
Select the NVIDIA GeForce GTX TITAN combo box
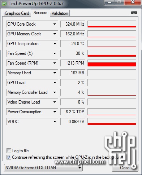tap(43, 167)
